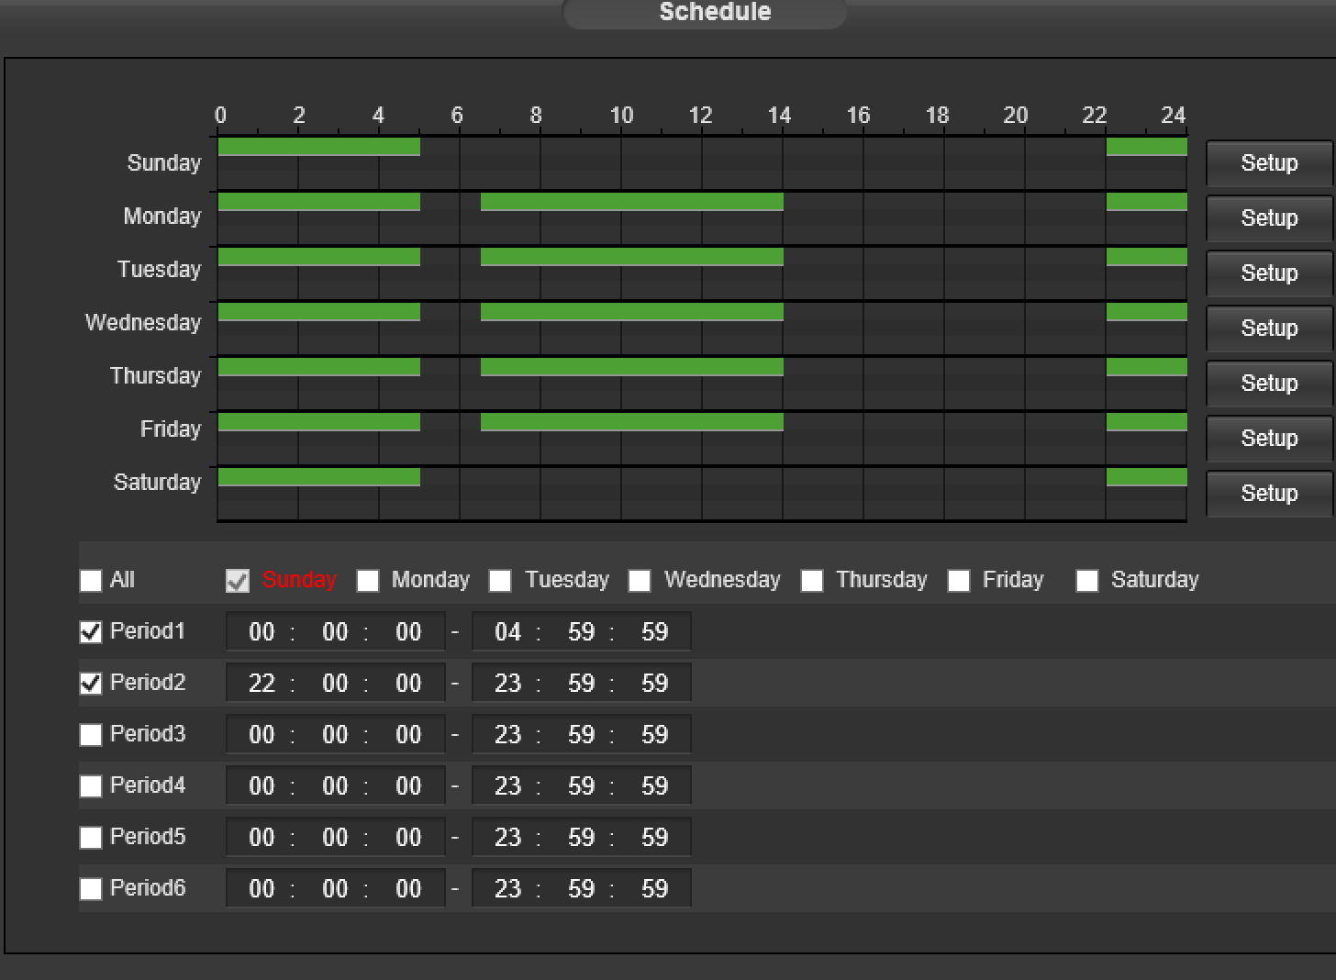Viewport: 1336px width, 980px height.
Task: Disable the Period2 checkbox
Action: tap(91, 684)
